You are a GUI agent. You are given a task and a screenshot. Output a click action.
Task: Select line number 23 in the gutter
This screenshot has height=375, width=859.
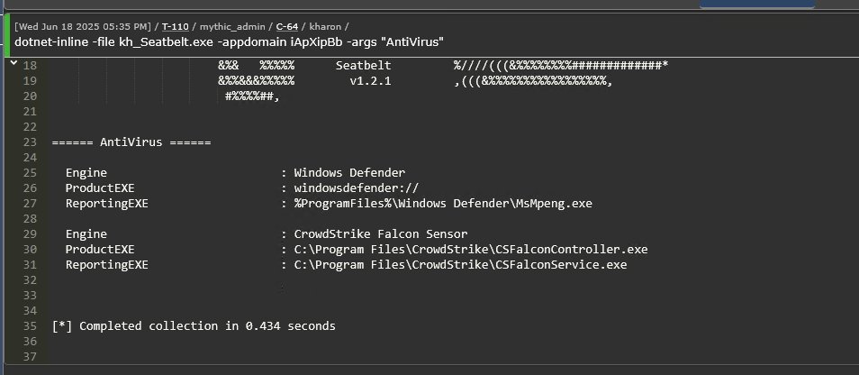30,142
